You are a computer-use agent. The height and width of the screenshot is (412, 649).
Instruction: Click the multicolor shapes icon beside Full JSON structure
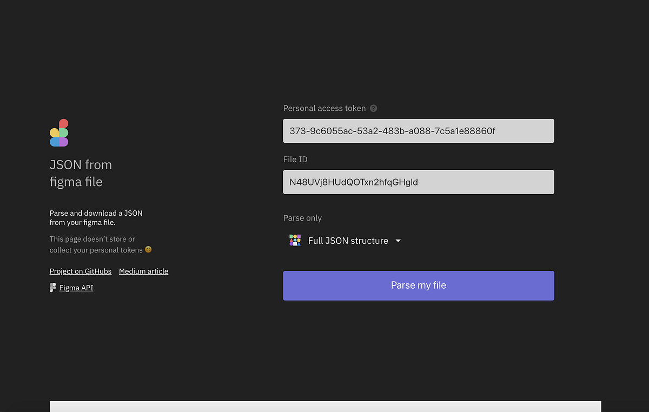(x=295, y=240)
